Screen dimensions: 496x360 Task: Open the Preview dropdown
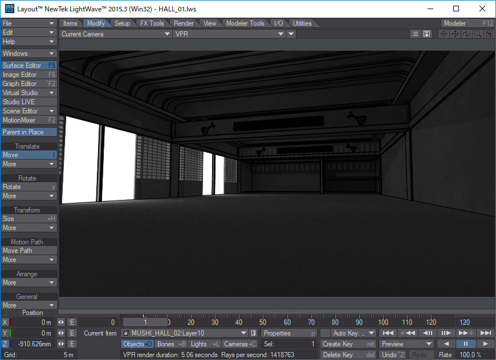[407, 344]
